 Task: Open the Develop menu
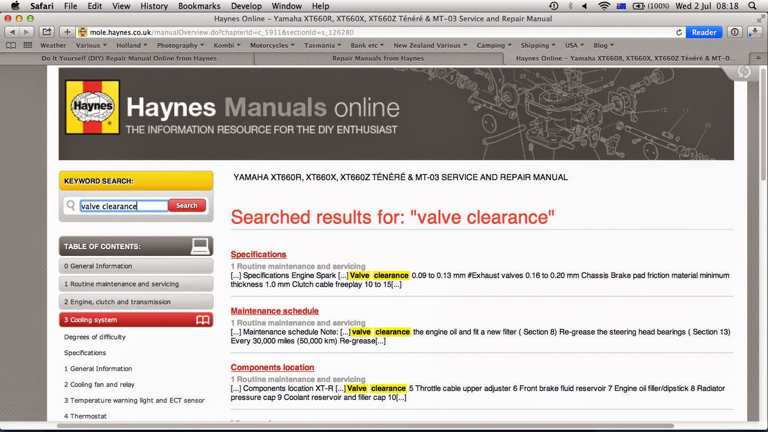pos(246,6)
